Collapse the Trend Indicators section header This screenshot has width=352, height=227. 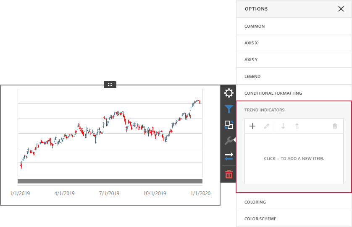click(294, 110)
